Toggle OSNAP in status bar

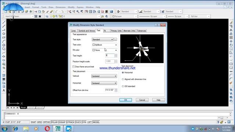tap(62, 122)
